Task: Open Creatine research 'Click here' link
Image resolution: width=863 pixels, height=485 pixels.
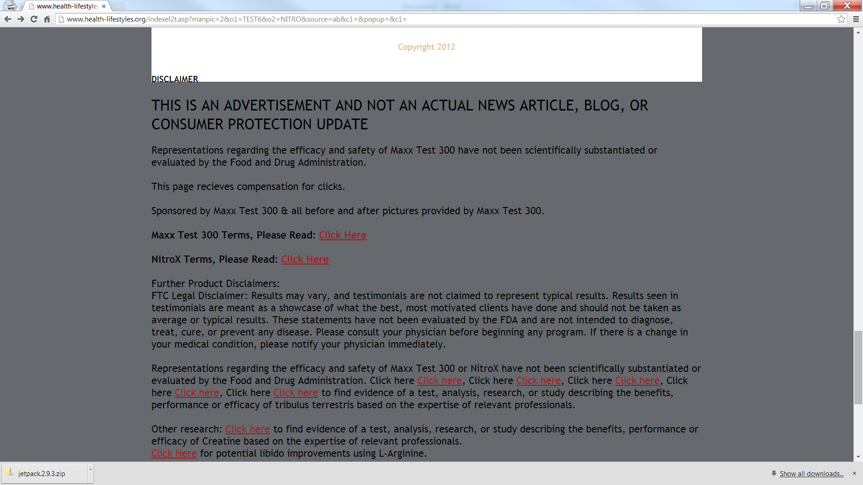Action: (247, 429)
